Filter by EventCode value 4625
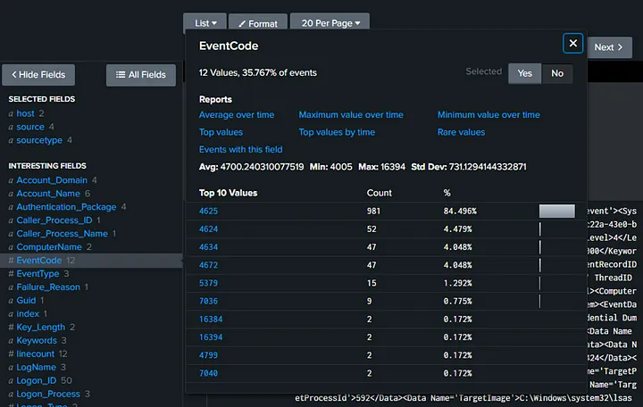The image size is (643, 407). pos(208,211)
